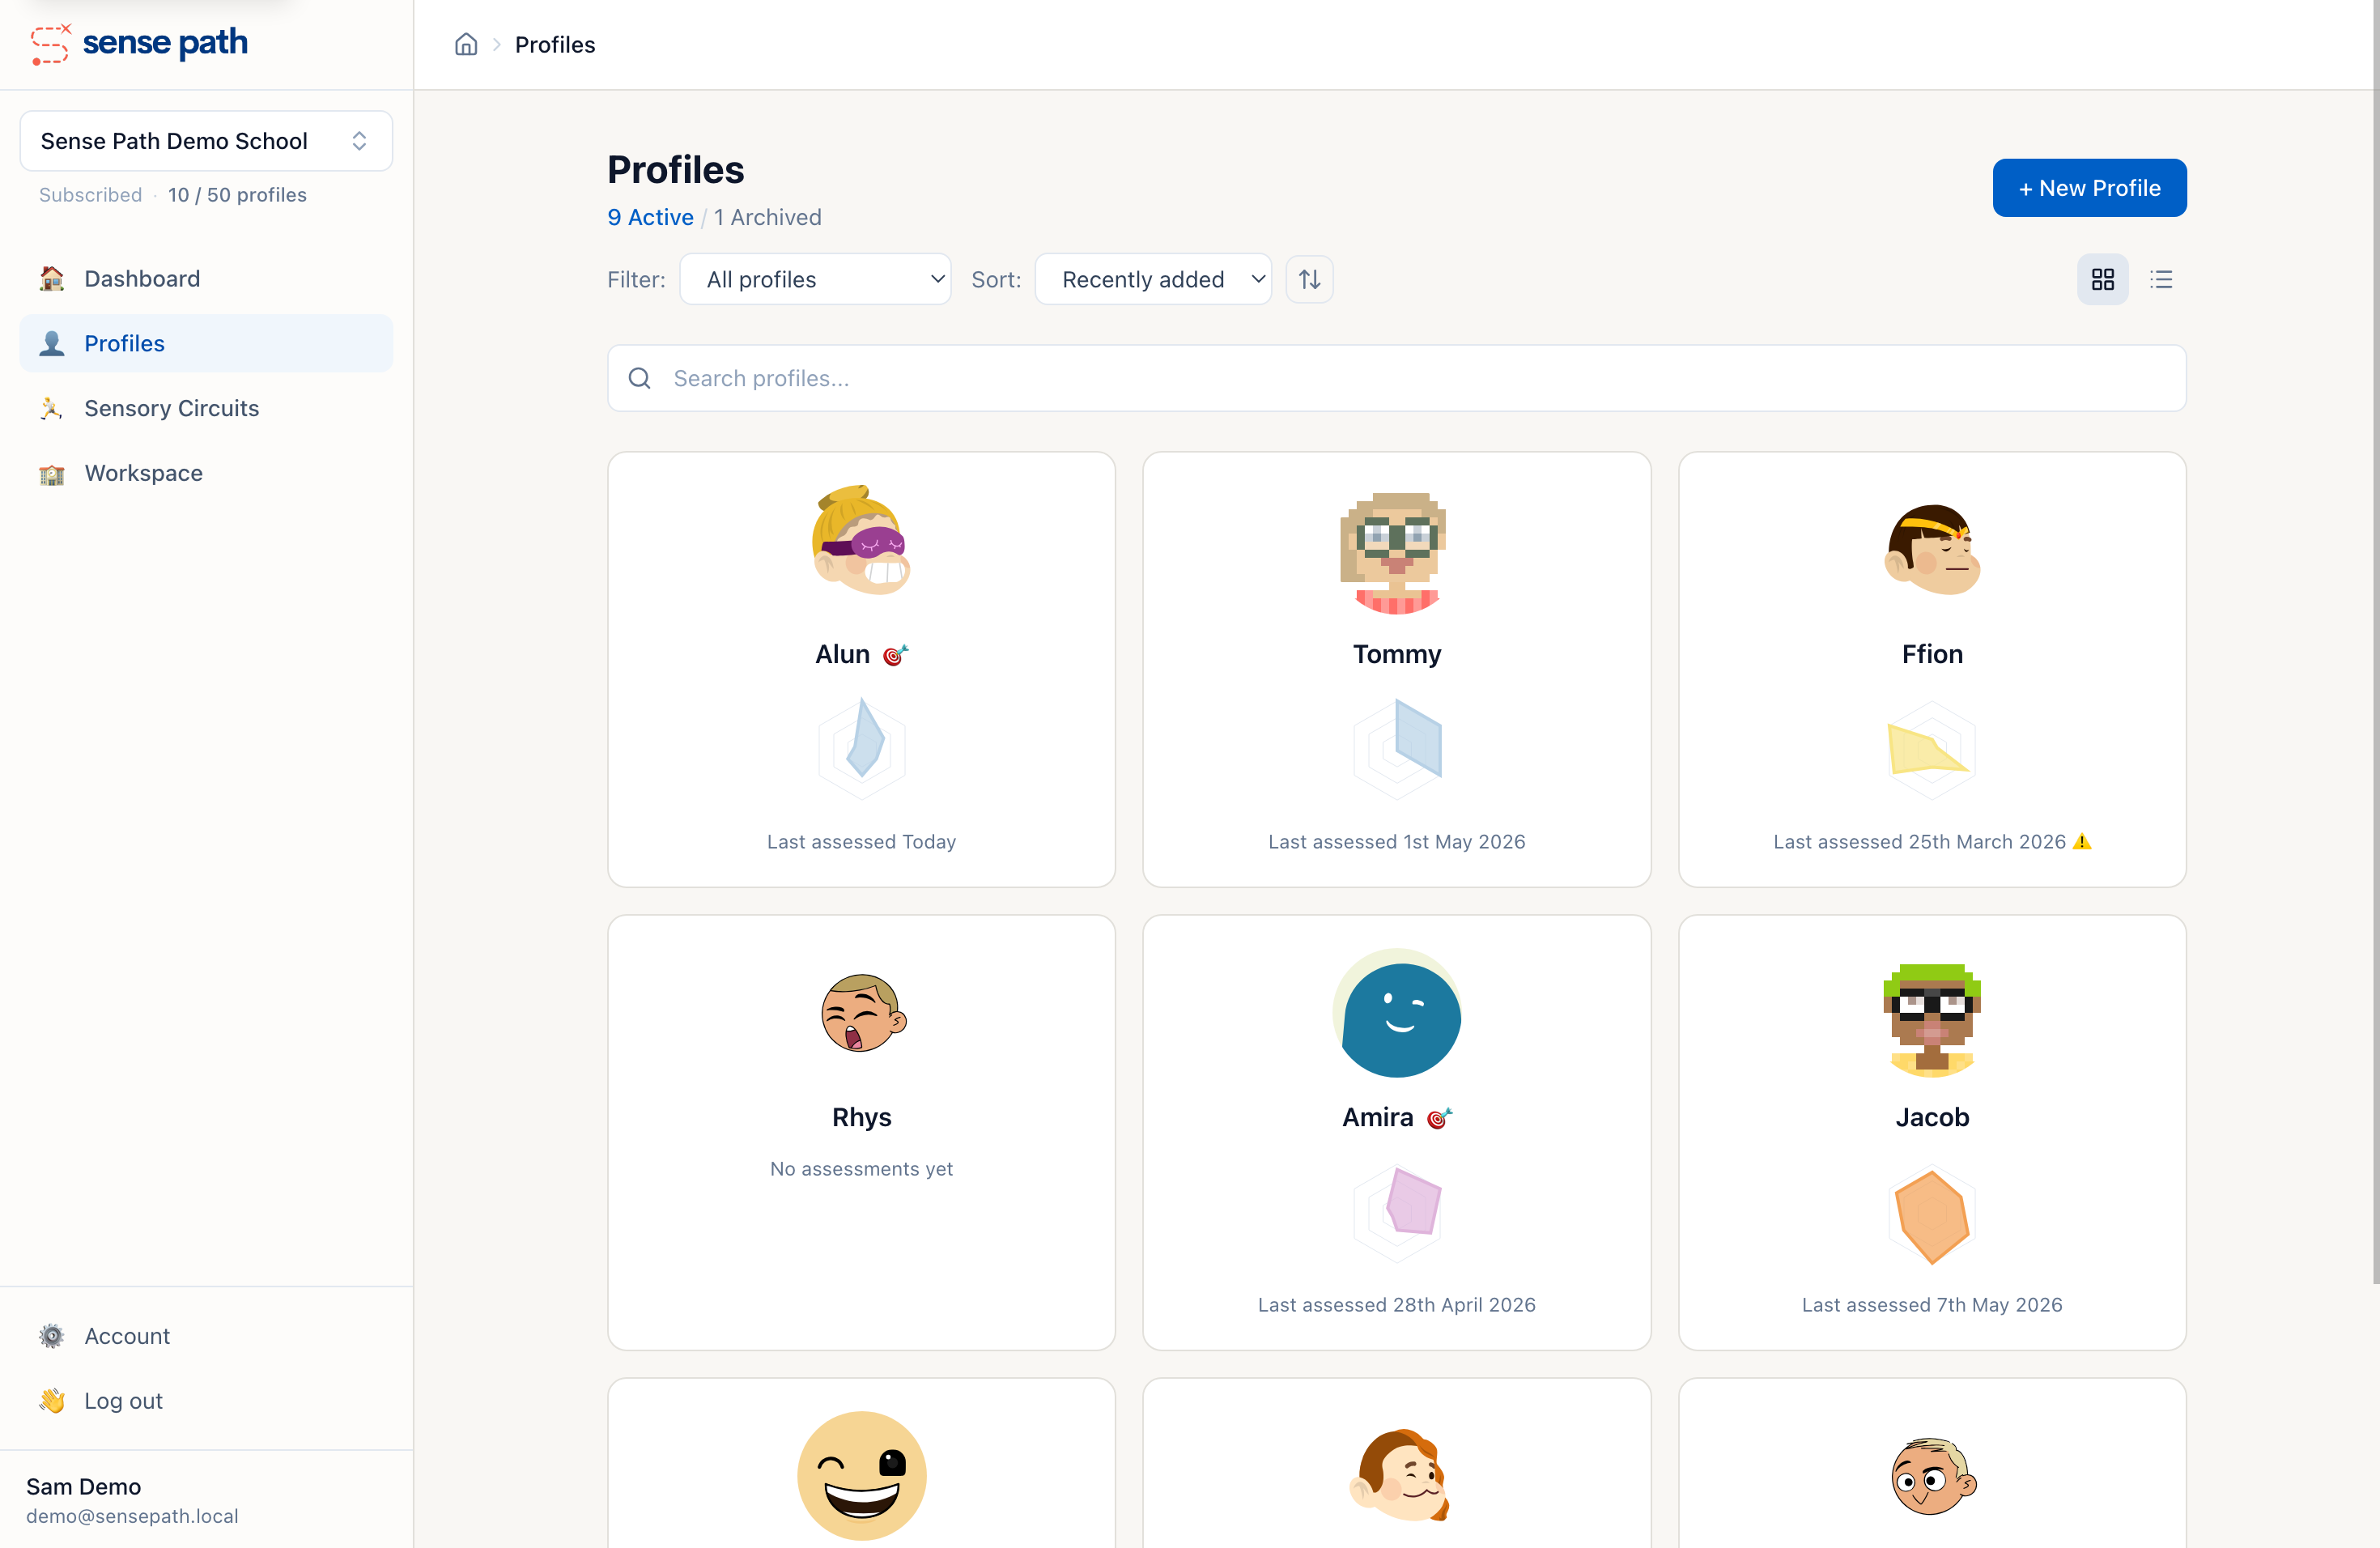Open Sensory Circuits in the sidebar
The image size is (2380, 1548).
pyautogui.click(x=206, y=408)
